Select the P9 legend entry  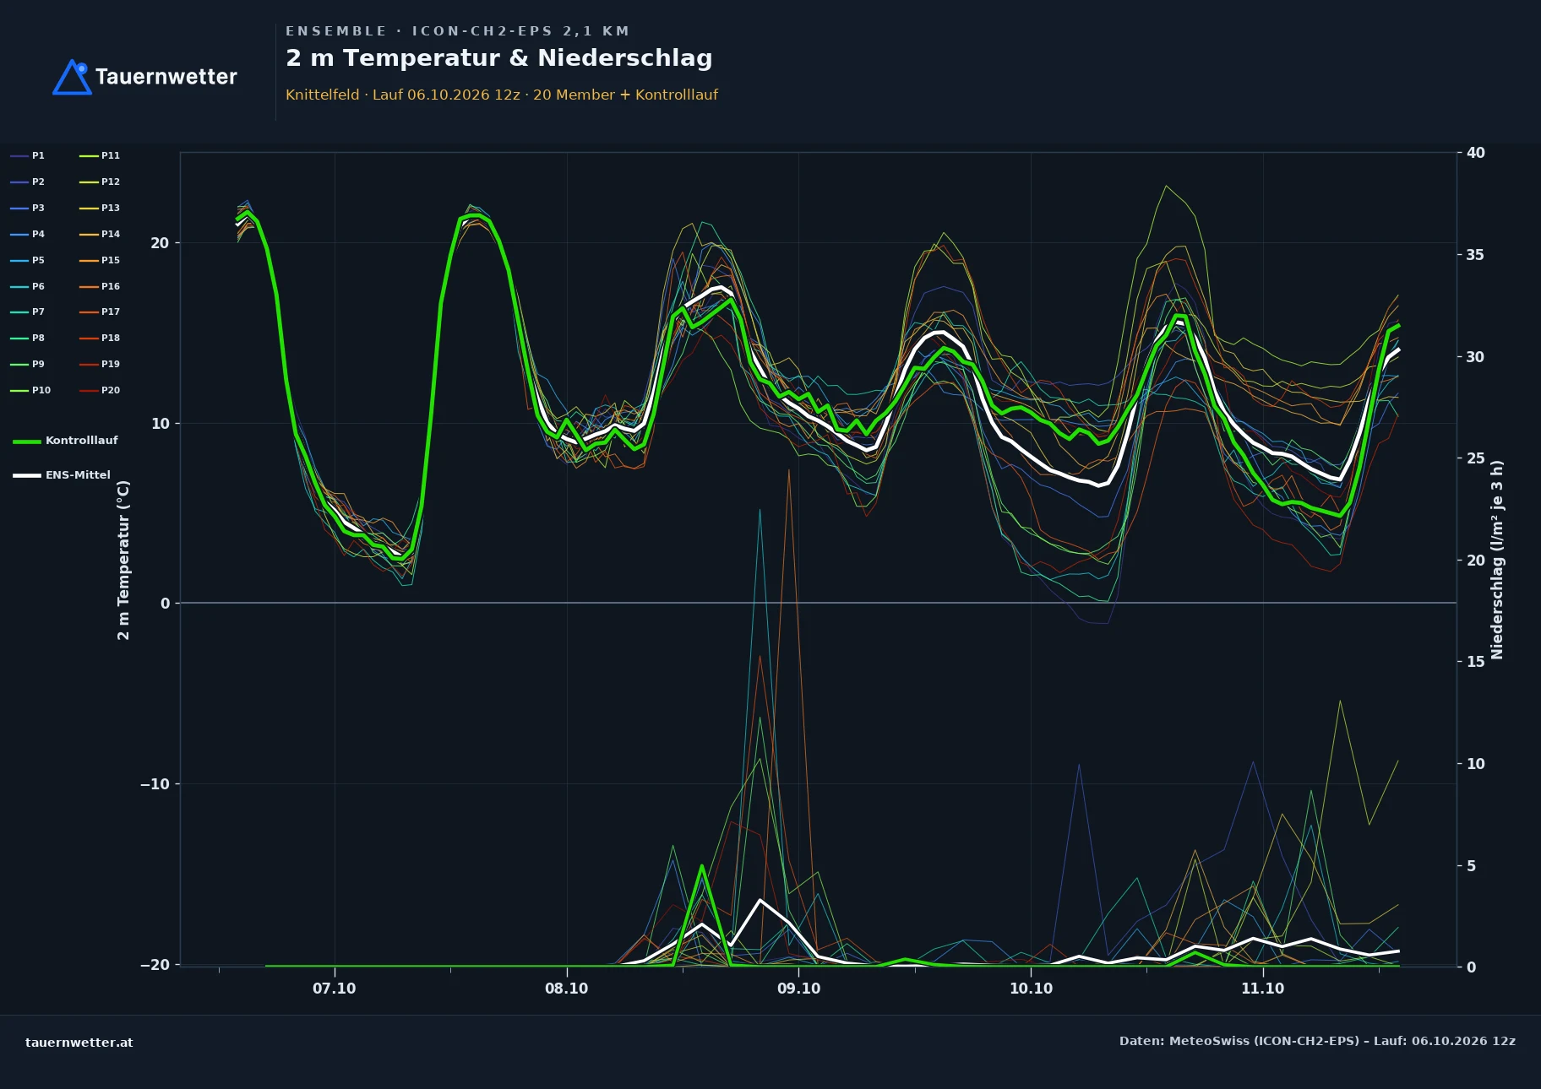coord(28,365)
